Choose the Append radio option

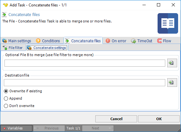[13, 98]
